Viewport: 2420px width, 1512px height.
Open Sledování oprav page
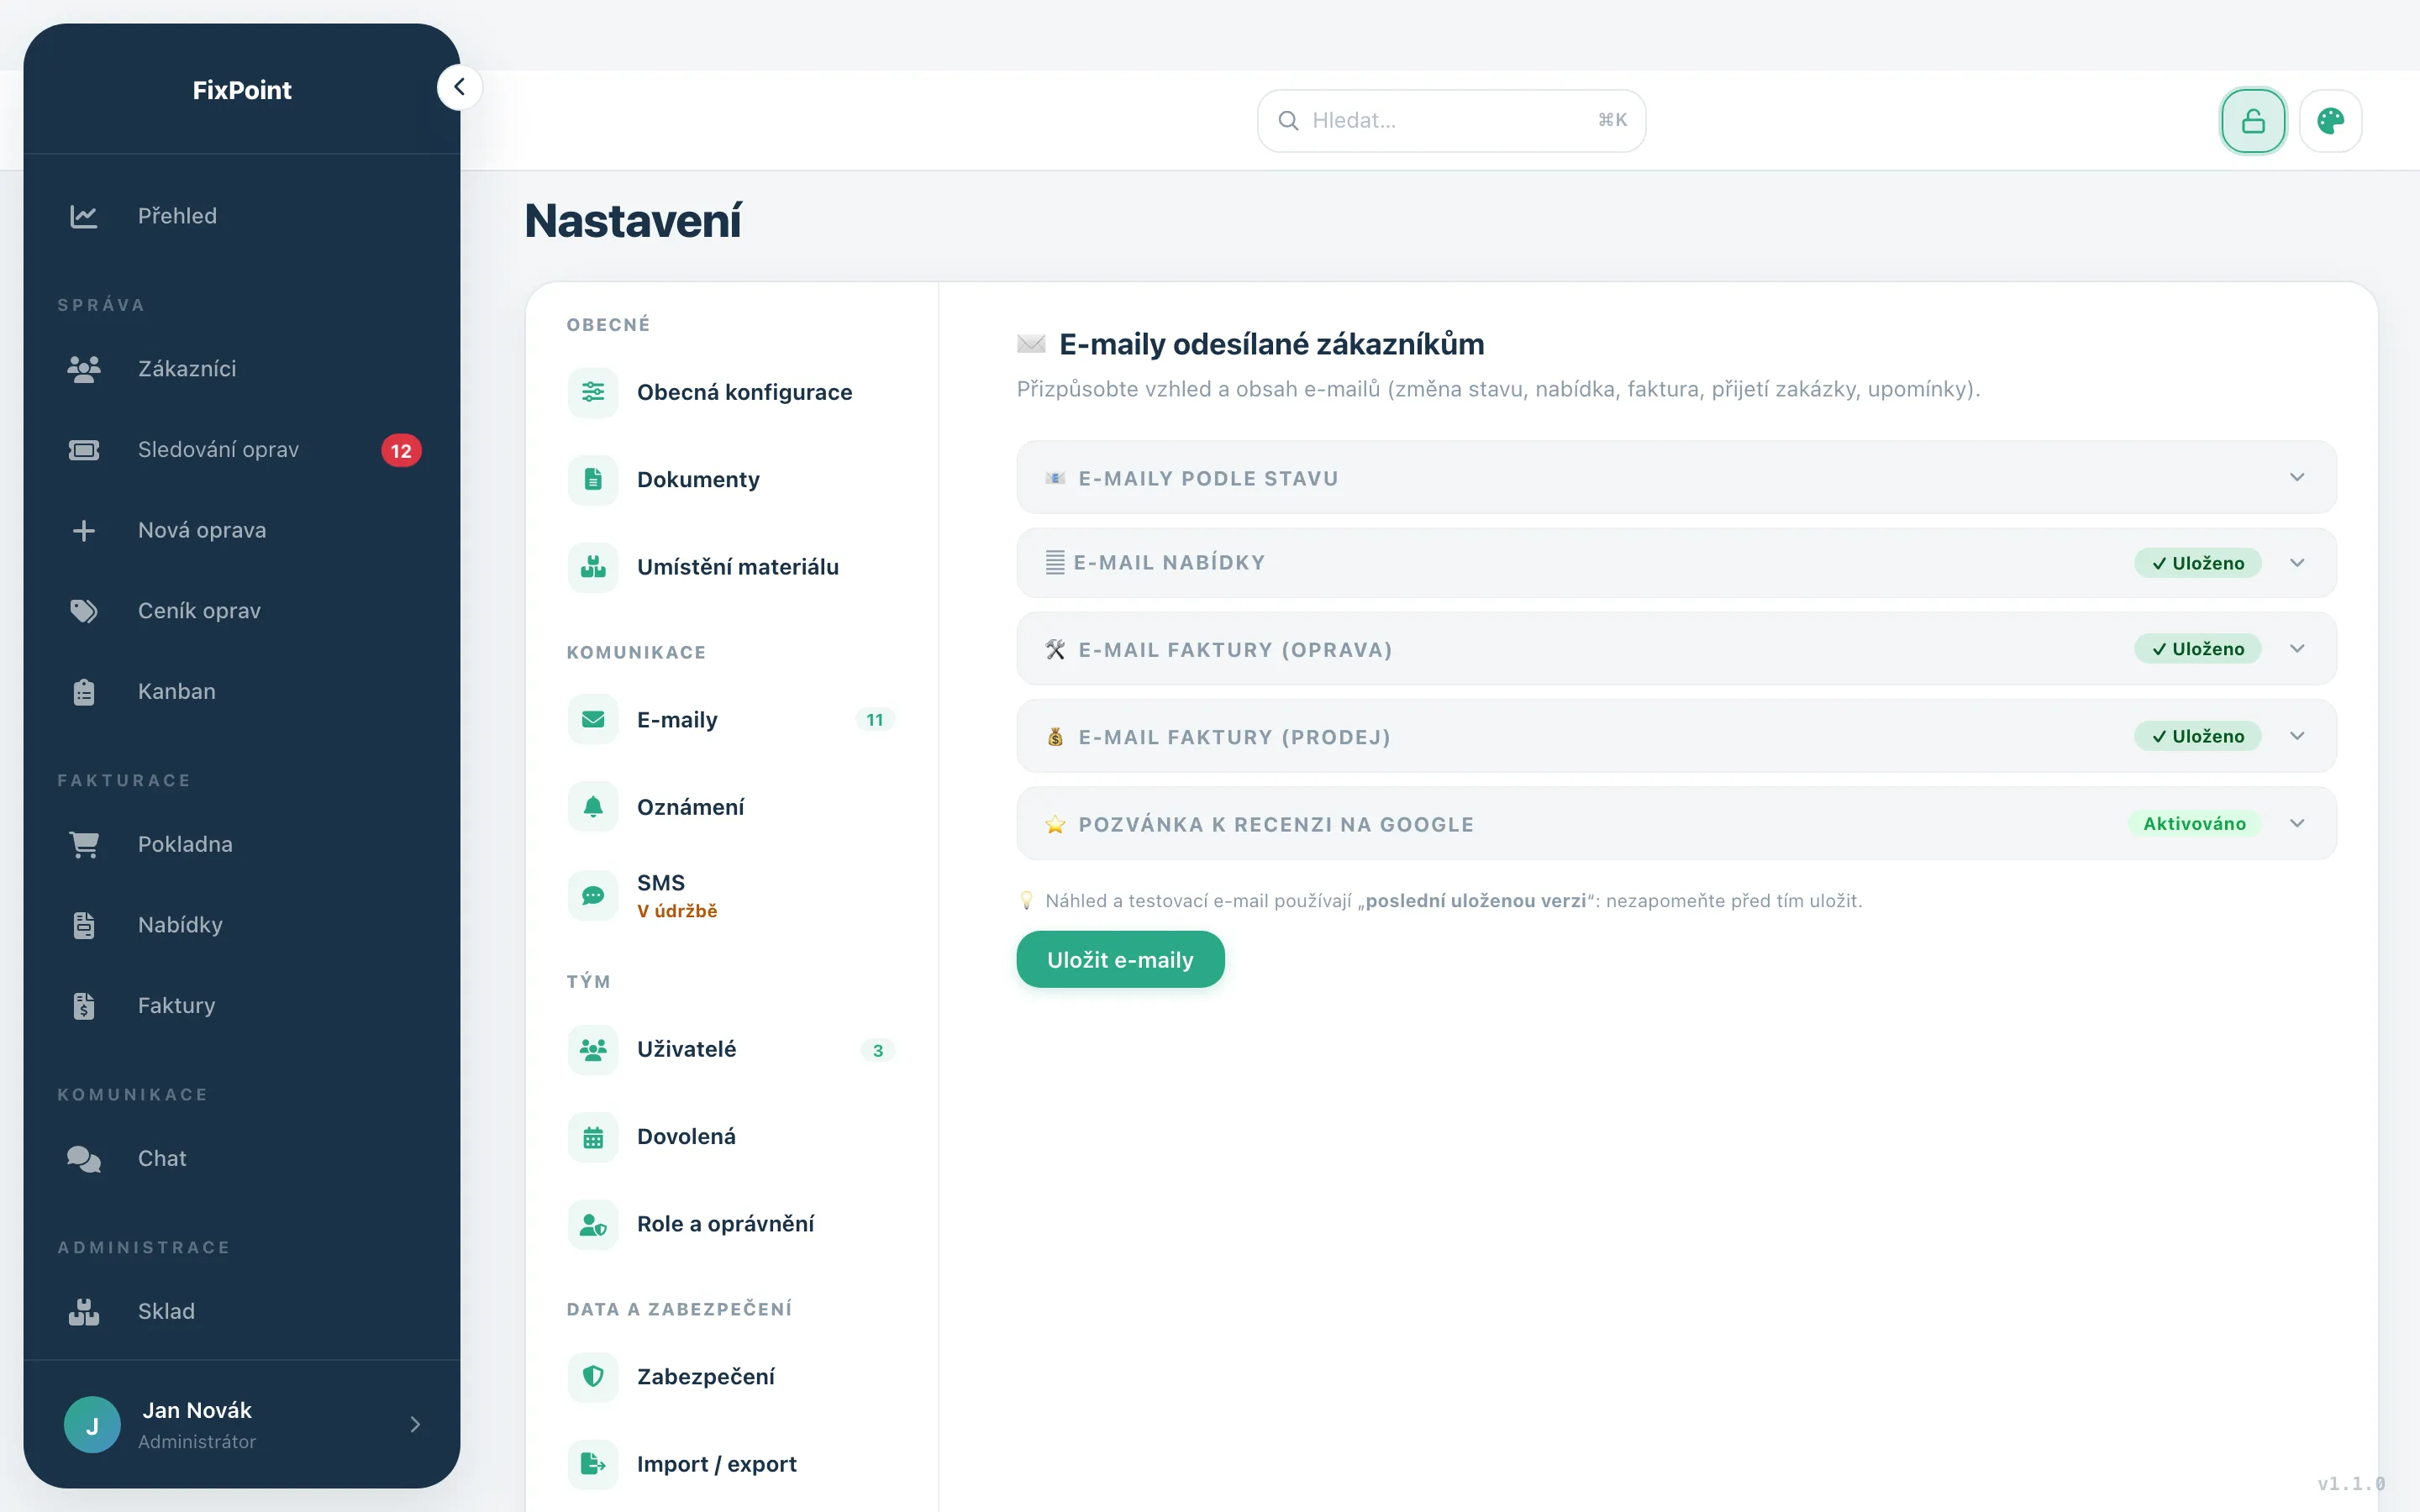[x=242, y=450]
